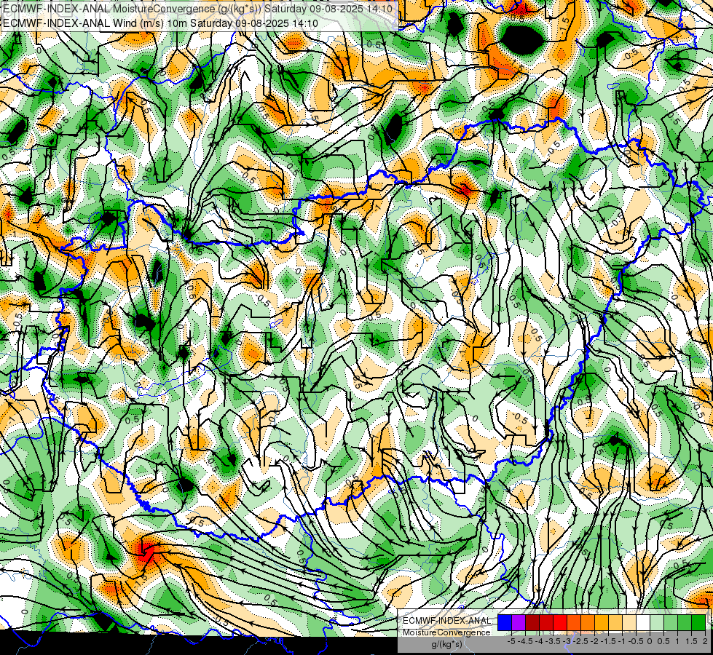Choose the amber swatch between -2 and -1.5
Screen dimensions: 713x655
602,623
